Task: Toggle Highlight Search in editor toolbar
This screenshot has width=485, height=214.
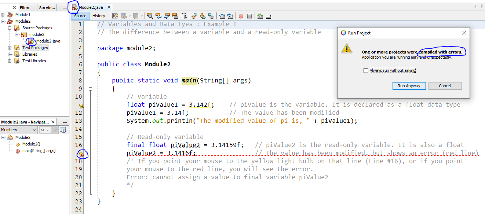Action: (175, 16)
